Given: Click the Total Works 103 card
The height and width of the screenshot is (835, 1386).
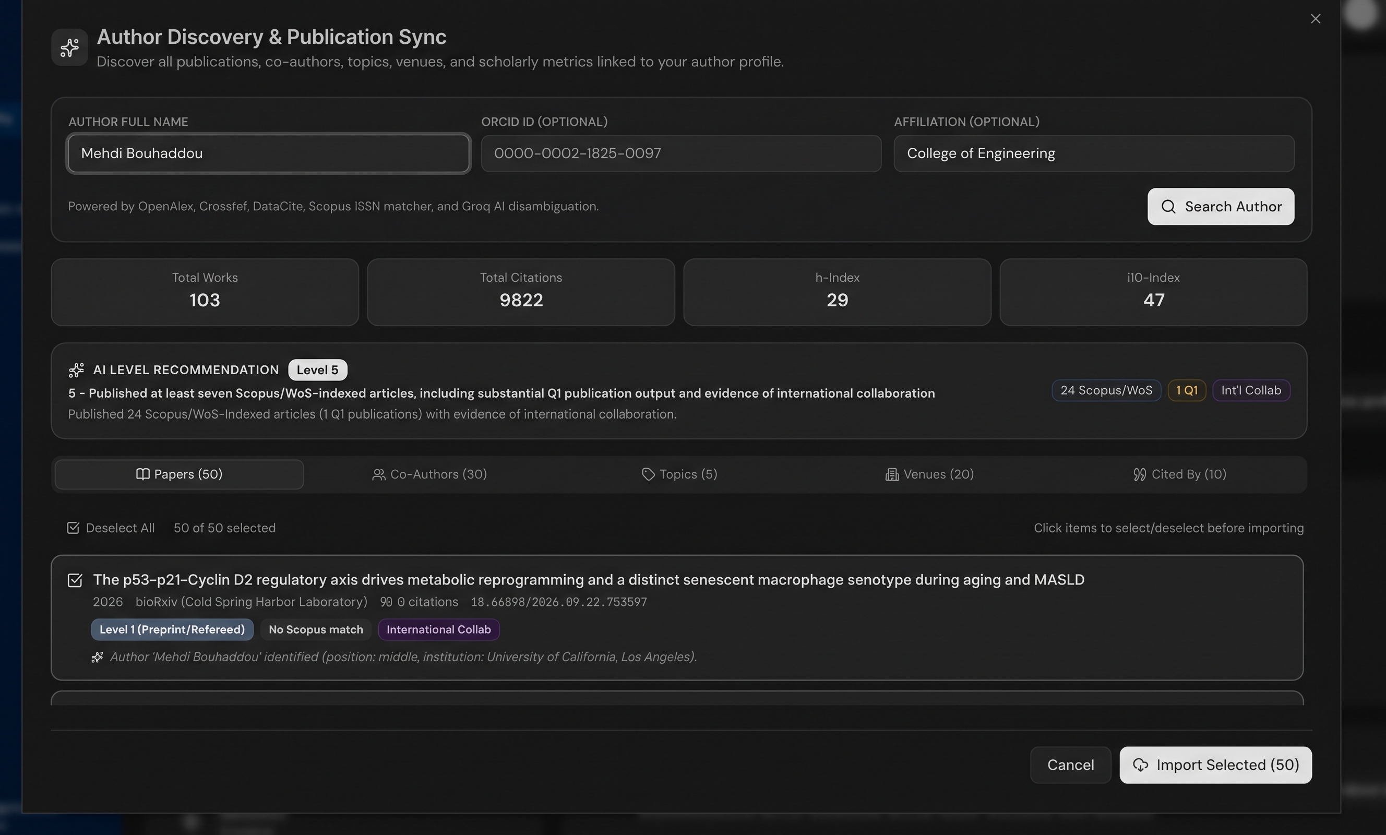Looking at the screenshot, I should tap(205, 292).
